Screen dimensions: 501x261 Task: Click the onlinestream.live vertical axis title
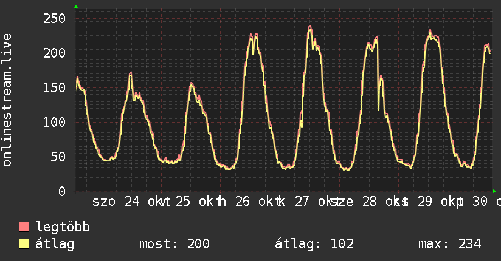click(7, 100)
